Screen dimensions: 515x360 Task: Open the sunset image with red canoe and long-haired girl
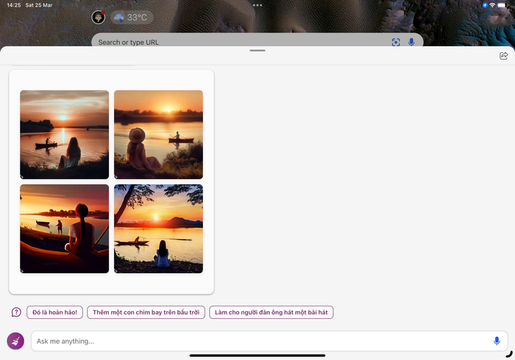[x=65, y=135]
